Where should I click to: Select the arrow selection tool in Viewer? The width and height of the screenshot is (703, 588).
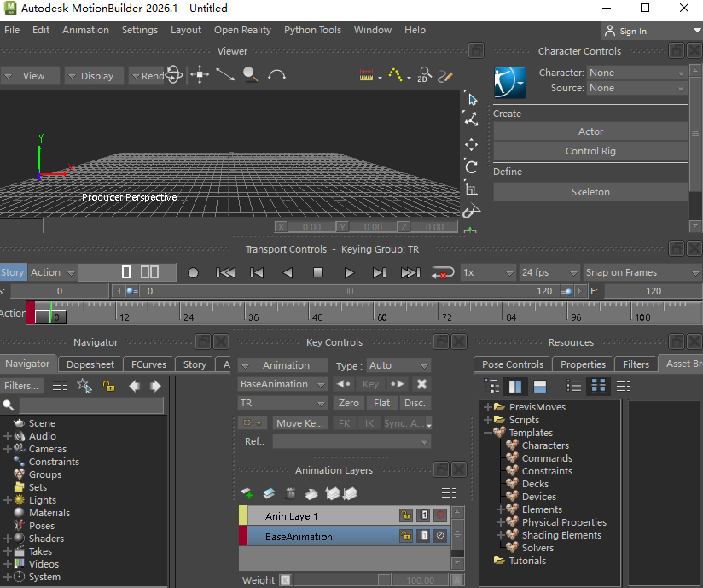[x=473, y=99]
